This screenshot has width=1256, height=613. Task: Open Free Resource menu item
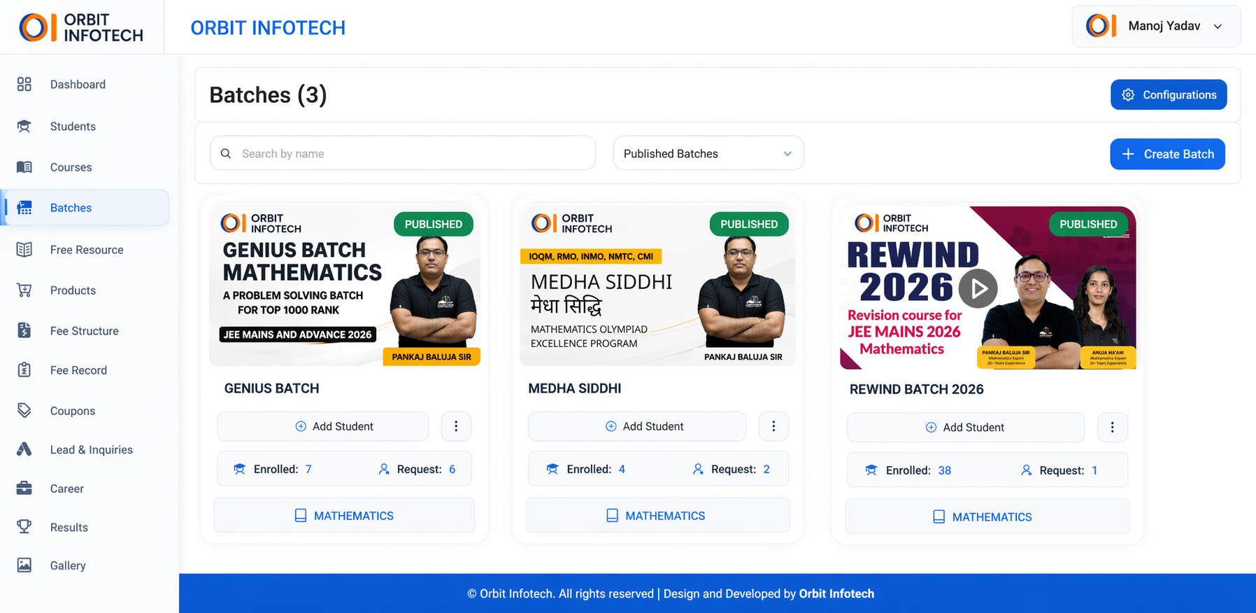(86, 250)
